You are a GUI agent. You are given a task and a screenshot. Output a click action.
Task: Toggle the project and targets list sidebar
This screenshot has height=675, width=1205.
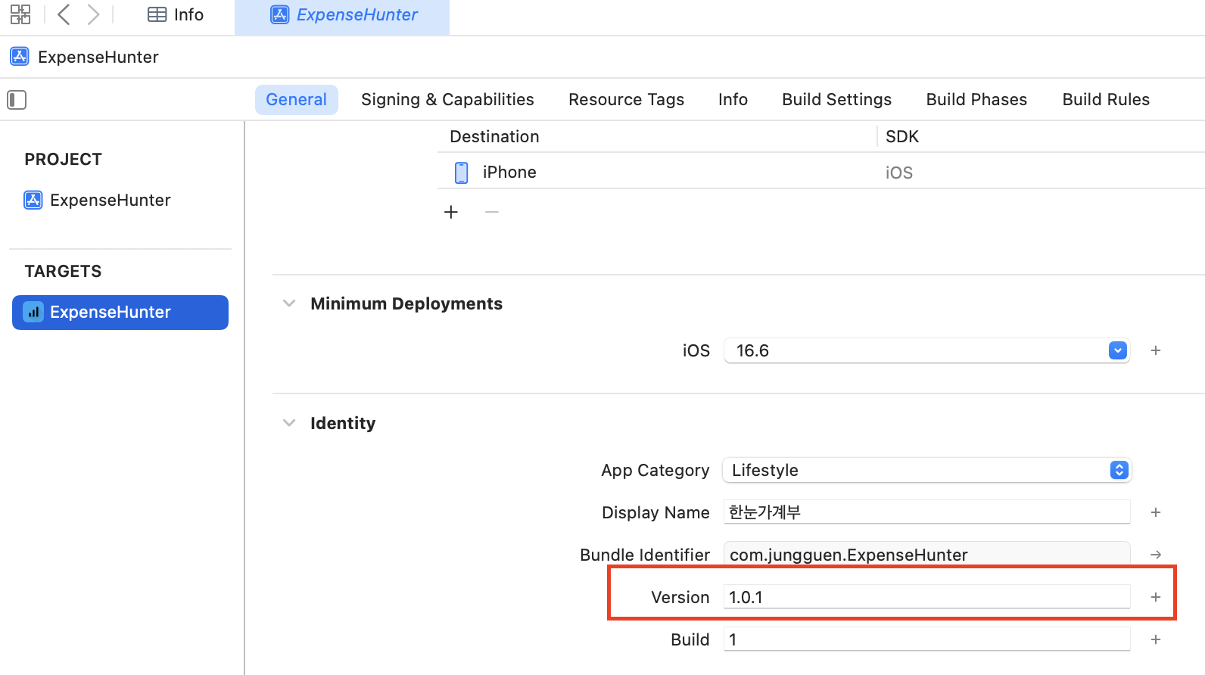point(17,100)
